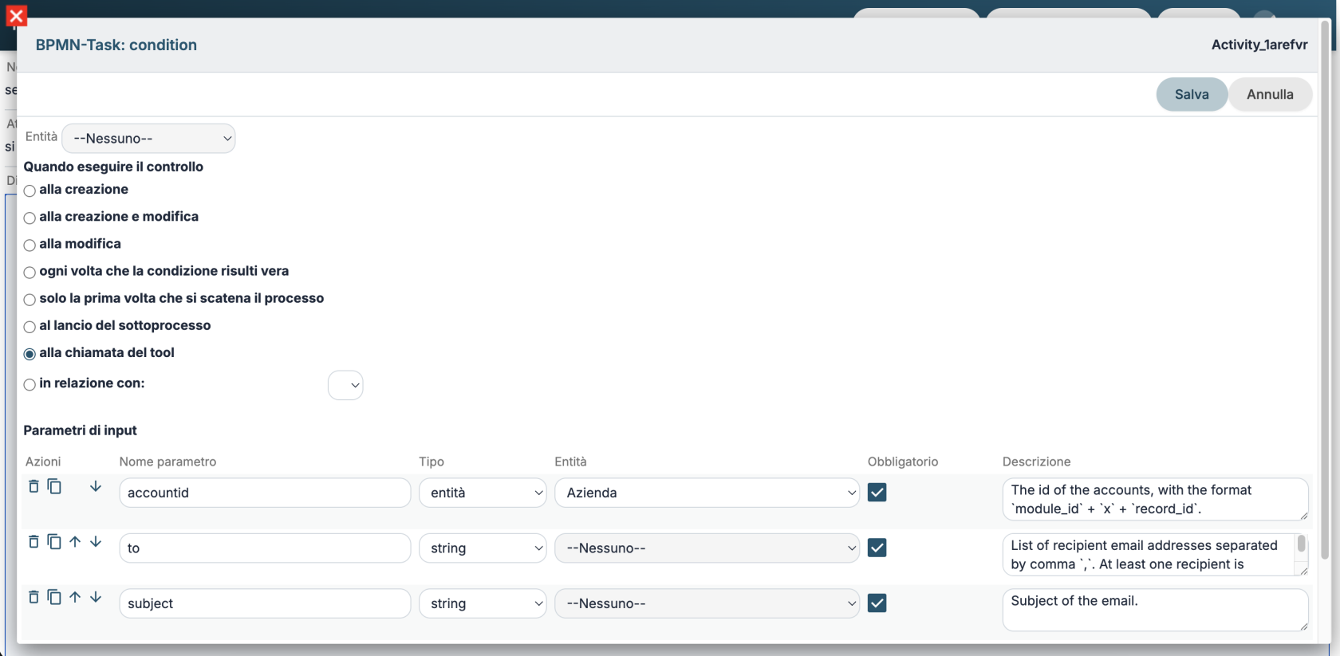The height and width of the screenshot is (656, 1340).
Task: Duplicate the accountid parameter row
Action: coord(54,486)
